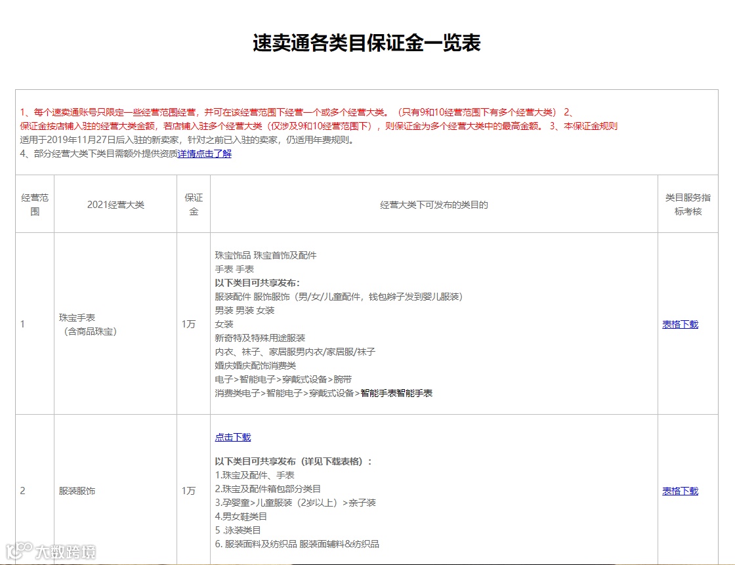Viewport: 735px width, 565px height.
Task: Click 表格下载 in the 珠宝手表 row
Action: (x=680, y=324)
